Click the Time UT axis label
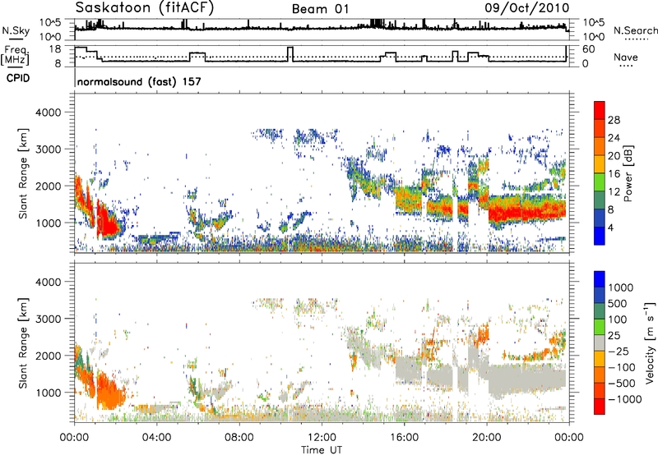Screen dimensions: 658x455 pyautogui.click(x=322, y=450)
